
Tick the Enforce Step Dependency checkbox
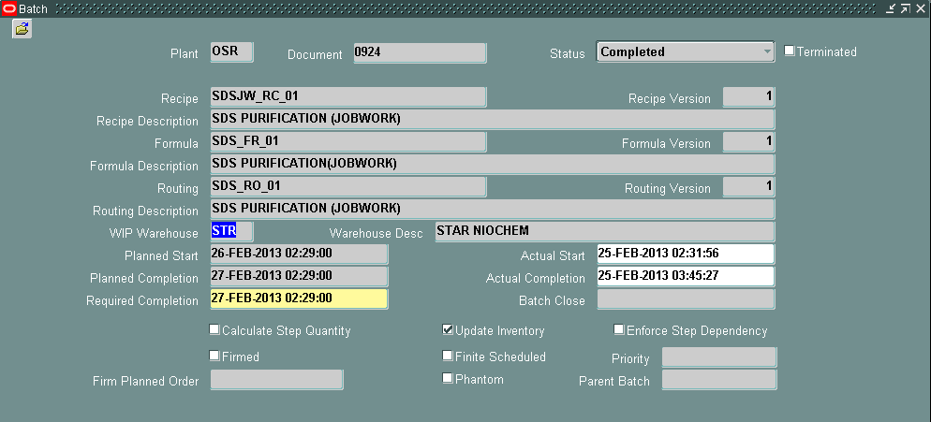[x=619, y=329]
